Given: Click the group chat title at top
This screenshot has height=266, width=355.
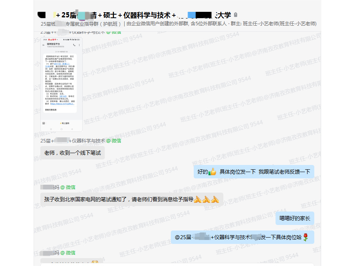Looking at the screenshot, I should pos(134,15).
